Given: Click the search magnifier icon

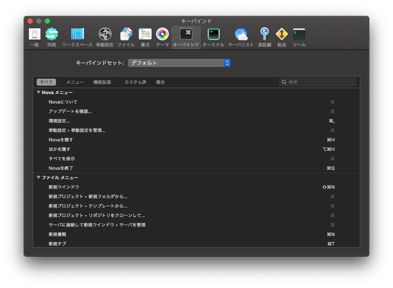Looking at the screenshot, I should [284, 82].
